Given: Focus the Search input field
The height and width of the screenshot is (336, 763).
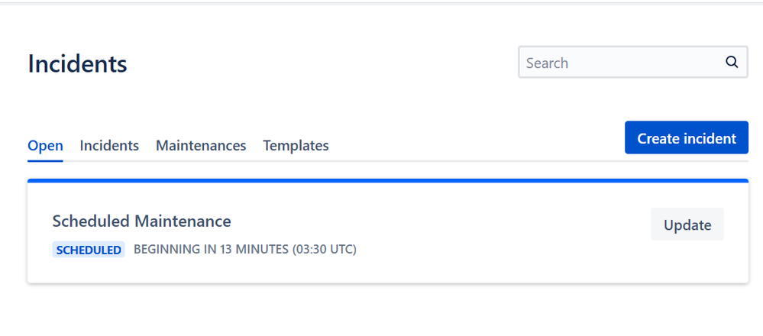Looking at the screenshot, I should (x=632, y=63).
